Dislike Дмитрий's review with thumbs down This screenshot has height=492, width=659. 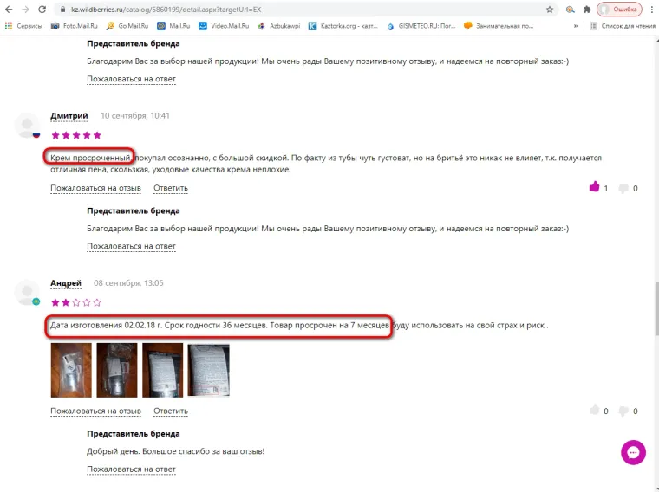(623, 188)
